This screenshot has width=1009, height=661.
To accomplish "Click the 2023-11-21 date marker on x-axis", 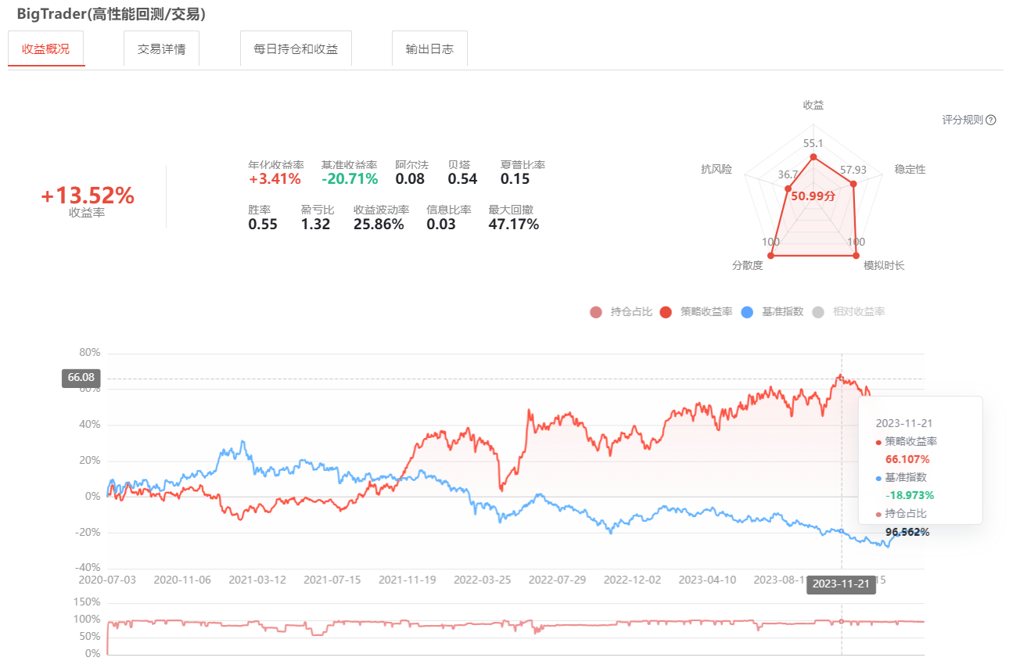I will [842, 584].
